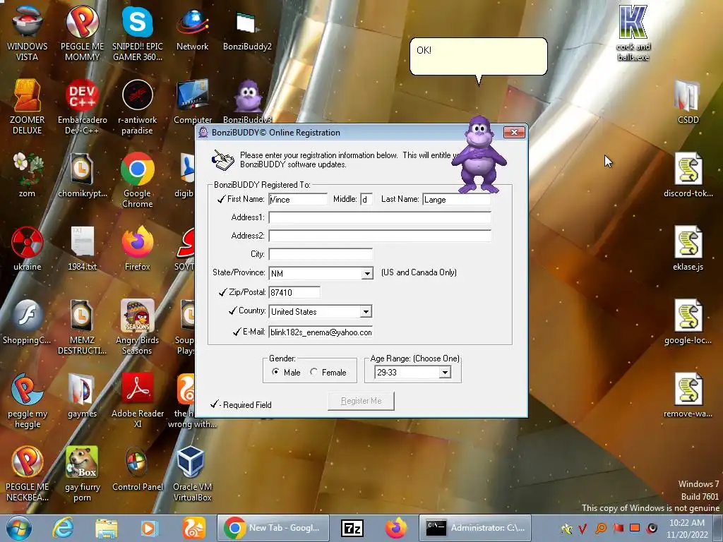Click the clock in system tray
This screenshot has height=542, width=723.
pos(686,529)
